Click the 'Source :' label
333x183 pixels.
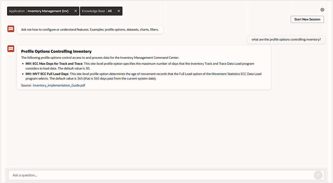tap(26, 85)
